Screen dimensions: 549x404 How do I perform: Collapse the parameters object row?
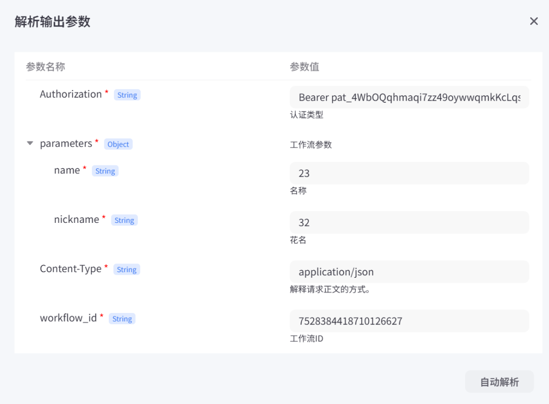[30, 144]
